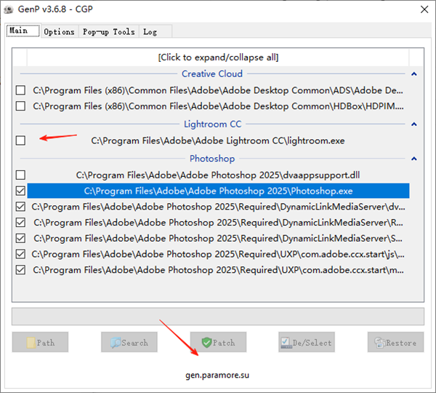Image resolution: width=436 pixels, height=393 pixels.
Task: Switch to the Main tab
Action: click(23, 31)
